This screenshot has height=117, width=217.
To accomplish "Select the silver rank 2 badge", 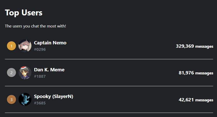I will [12, 73].
